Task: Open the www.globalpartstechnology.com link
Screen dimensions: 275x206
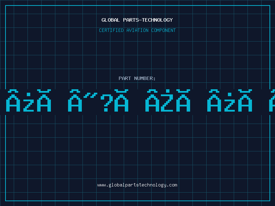Action: coord(137,185)
